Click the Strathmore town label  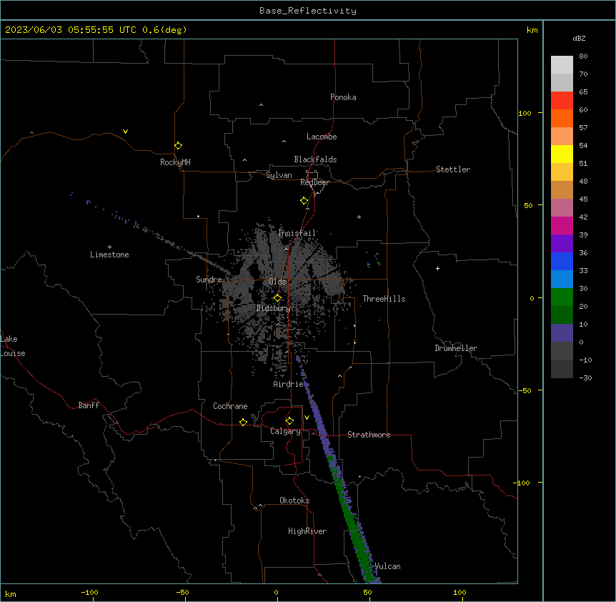click(369, 435)
